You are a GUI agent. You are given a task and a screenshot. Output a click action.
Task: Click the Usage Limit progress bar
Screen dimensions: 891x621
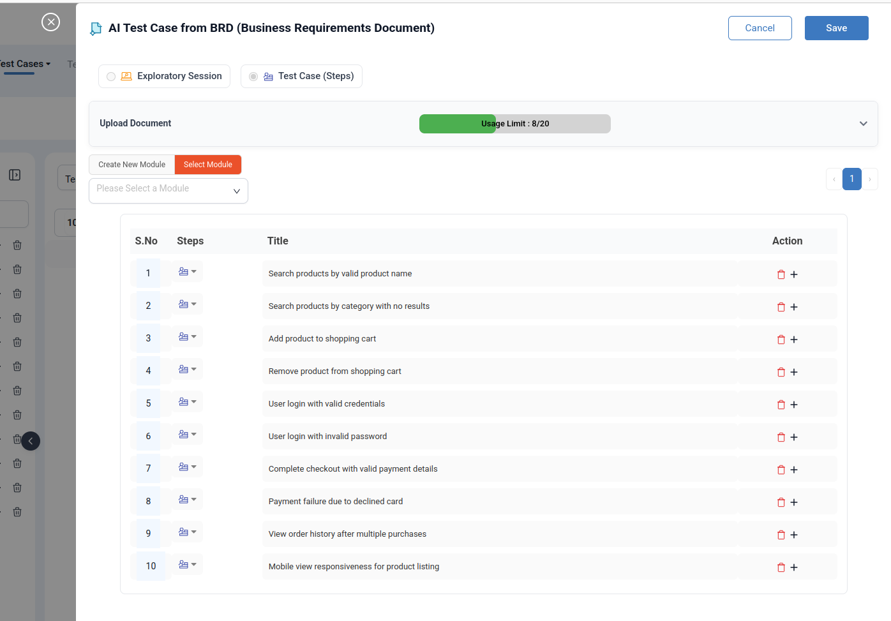514,124
